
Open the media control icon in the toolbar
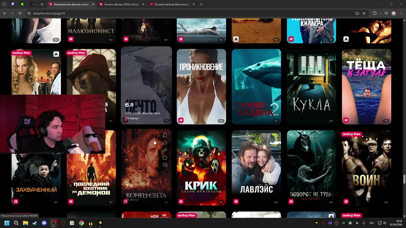pyautogui.click(x=386, y=13)
